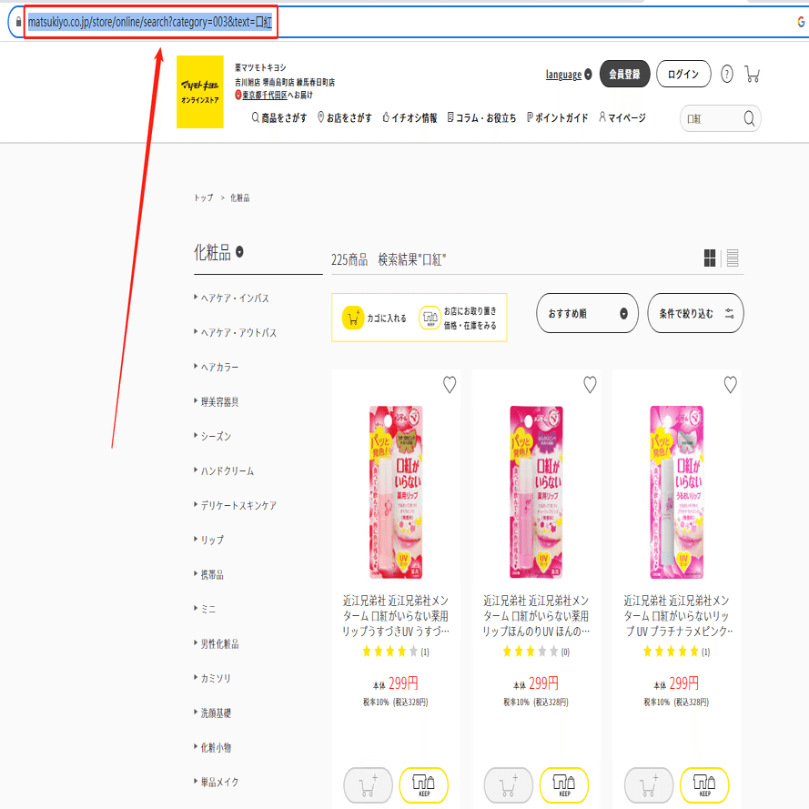Expand the 化粧品 category heading dropdown
Image resolution: width=809 pixels, height=809 pixels.
(239, 252)
